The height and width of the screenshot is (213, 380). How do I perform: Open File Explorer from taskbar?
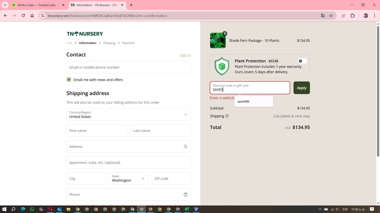68,209
